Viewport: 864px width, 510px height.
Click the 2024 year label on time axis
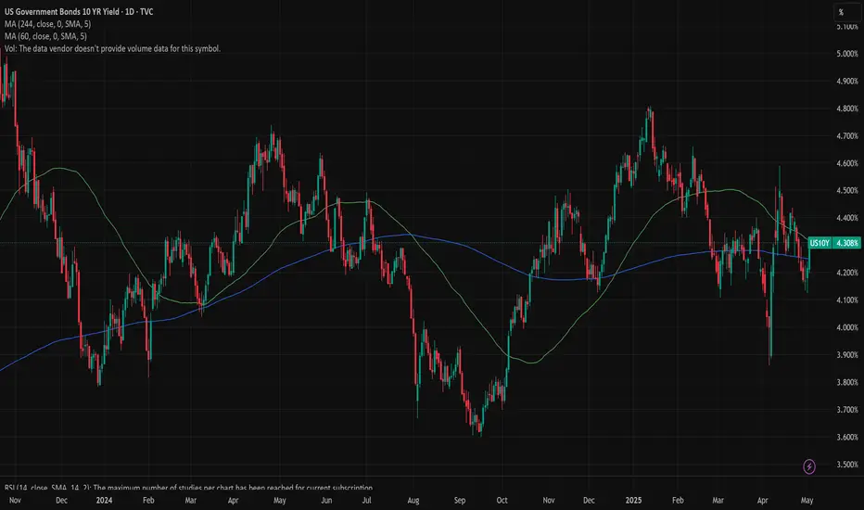(104, 501)
